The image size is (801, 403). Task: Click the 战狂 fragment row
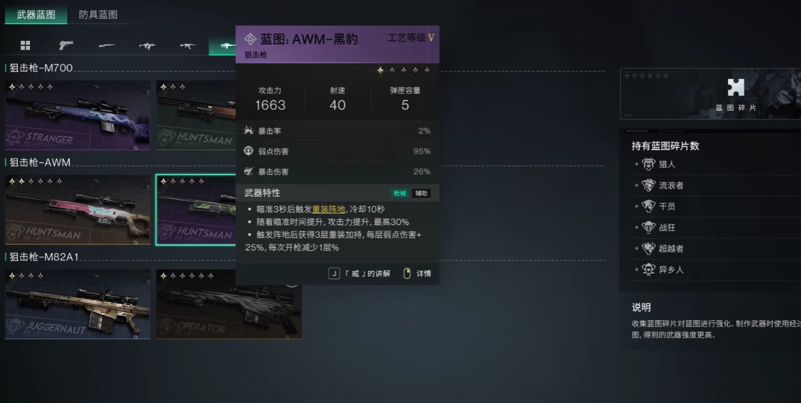tap(716, 227)
